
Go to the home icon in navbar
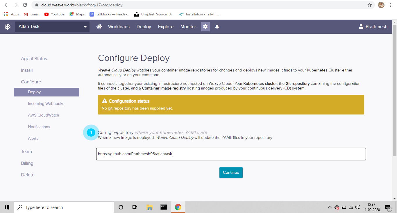(99, 26)
